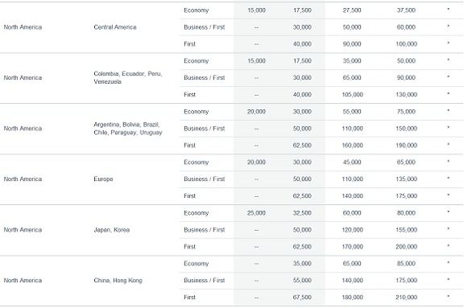Click the asterisk in Europe First row
Viewport: 468px width, 308px height.
point(448,195)
